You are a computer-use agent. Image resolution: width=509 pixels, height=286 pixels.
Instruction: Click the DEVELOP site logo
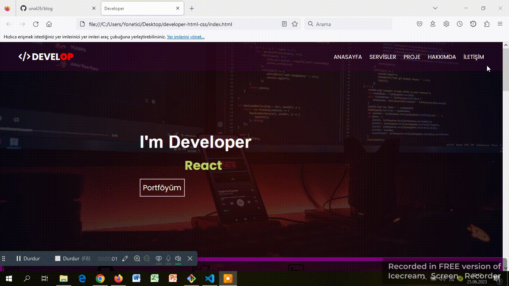pyautogui.click(x=46, y=57)
